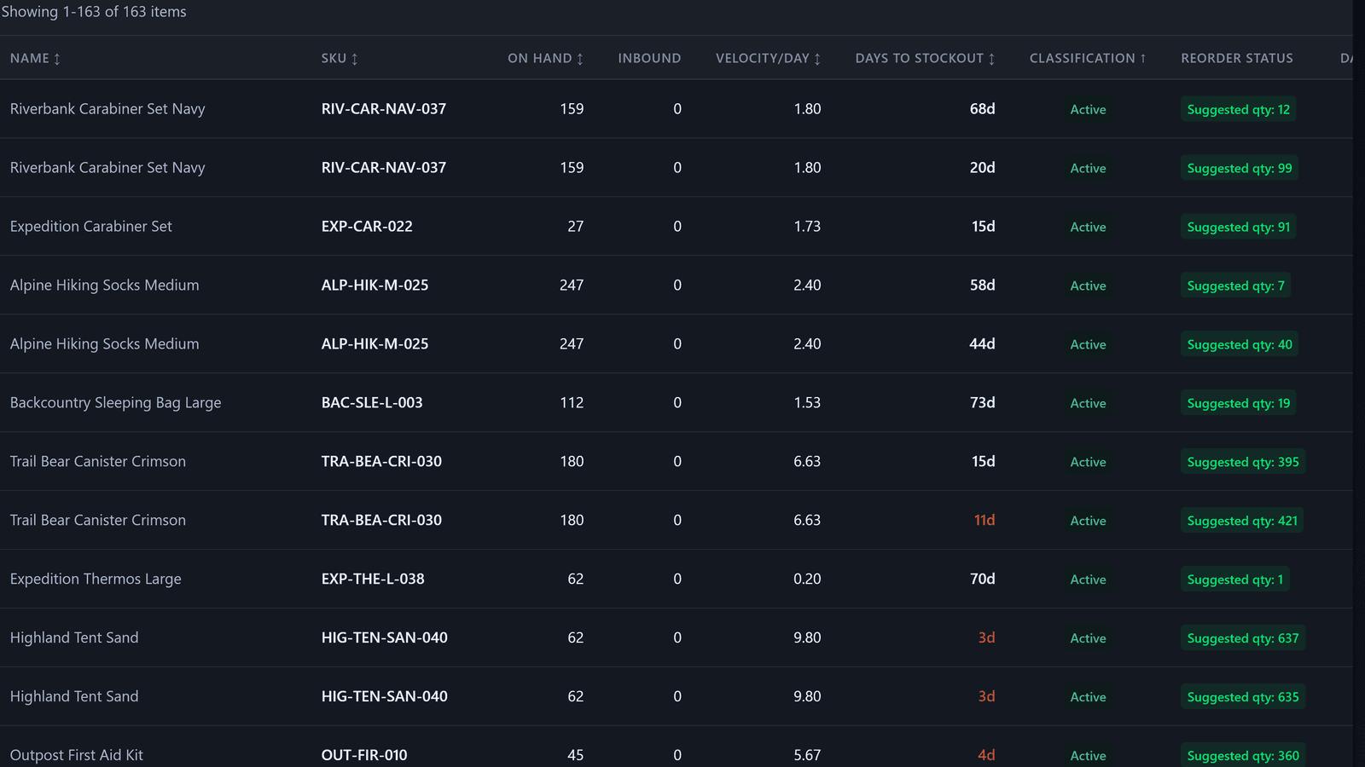Click SKU EXP-THE-L-038
The height and width of the screenshot is (767, 1365).
click(373, 580)
